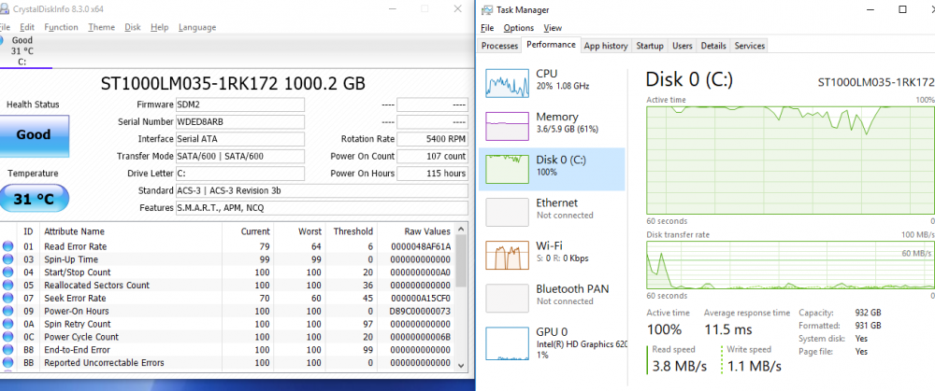The image size is (935, 391).
Task: Click the Serial Number field WDED8ARB
Action: click(239, 122)
